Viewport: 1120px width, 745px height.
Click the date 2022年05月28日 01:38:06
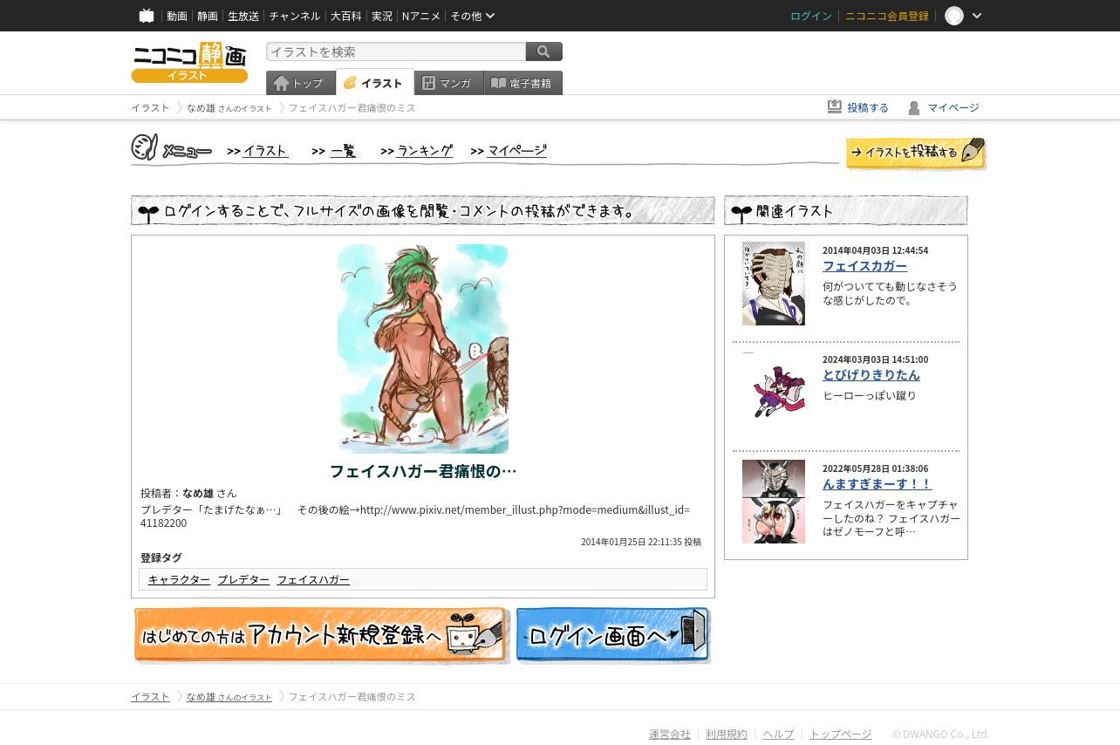tap(875, 468)
